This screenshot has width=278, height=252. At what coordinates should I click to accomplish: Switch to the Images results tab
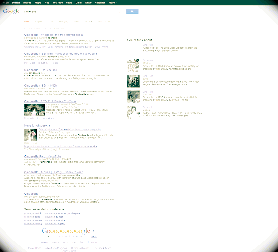pos(38,22)
